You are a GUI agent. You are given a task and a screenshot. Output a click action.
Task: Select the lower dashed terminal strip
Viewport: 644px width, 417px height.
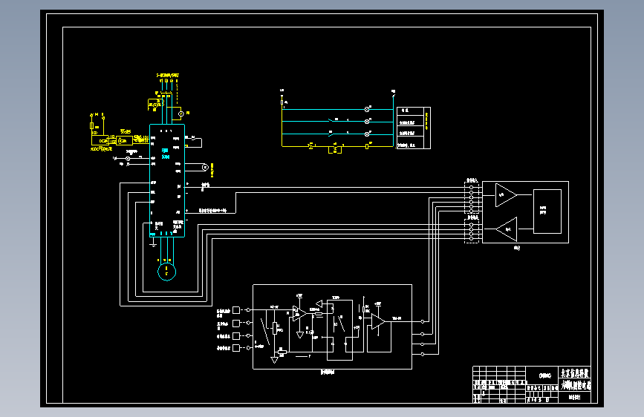point(472,231)
